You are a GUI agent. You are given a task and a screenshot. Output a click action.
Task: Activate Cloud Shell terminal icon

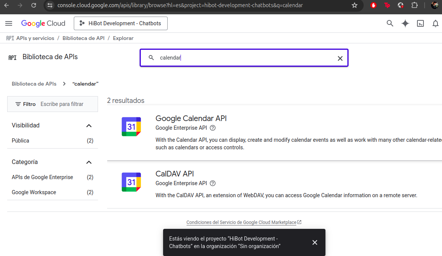(420, 23)
